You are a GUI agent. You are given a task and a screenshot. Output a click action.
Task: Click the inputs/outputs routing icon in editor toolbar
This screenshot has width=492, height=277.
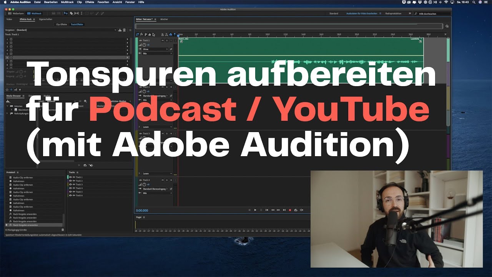[137, 35]
